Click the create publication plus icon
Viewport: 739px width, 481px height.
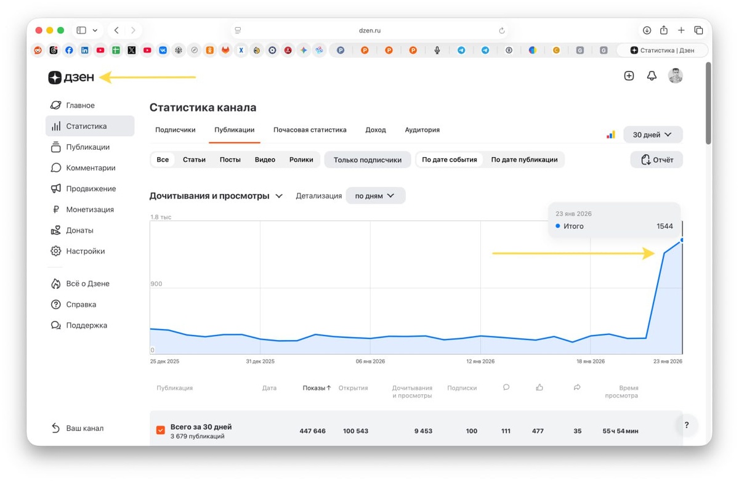[629, 76]
